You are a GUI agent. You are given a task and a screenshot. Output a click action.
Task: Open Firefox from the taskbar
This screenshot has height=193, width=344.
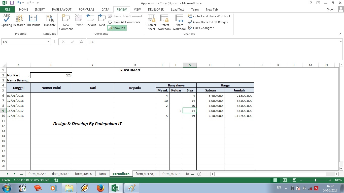100,188
